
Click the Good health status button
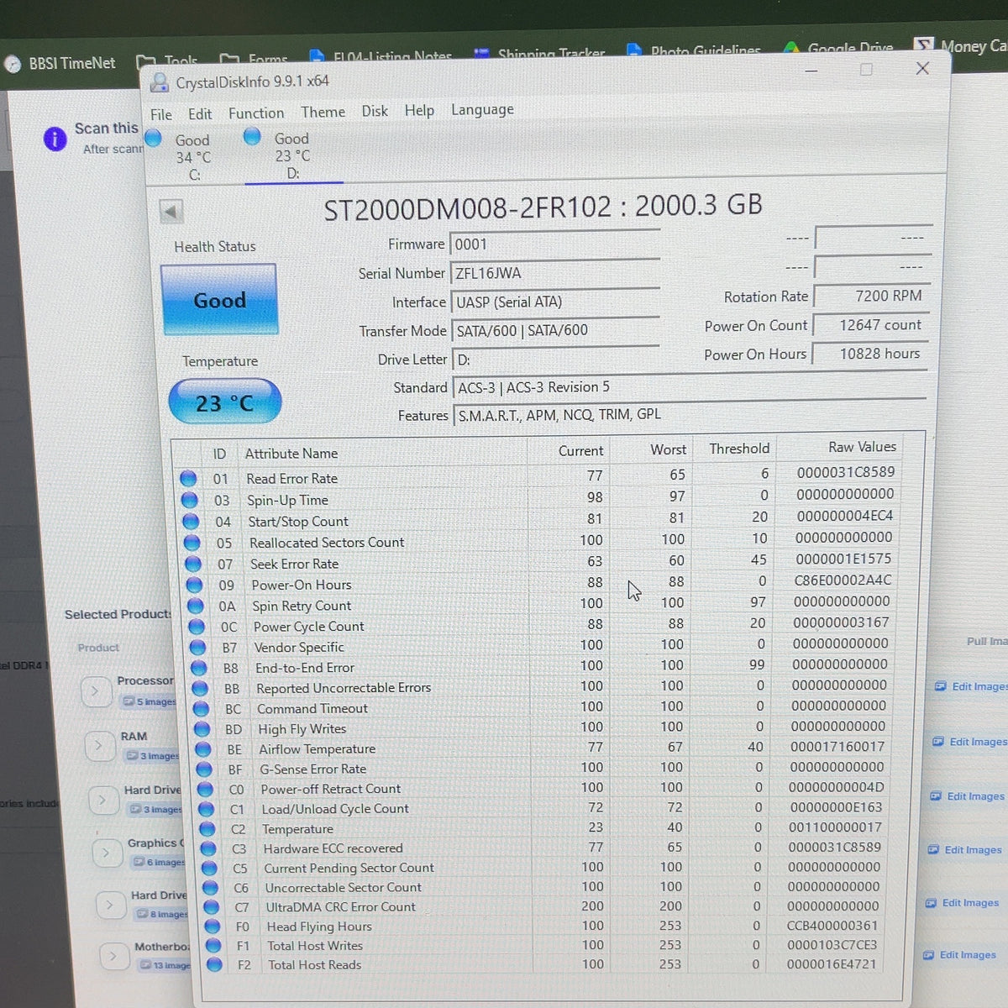[218, 300]
